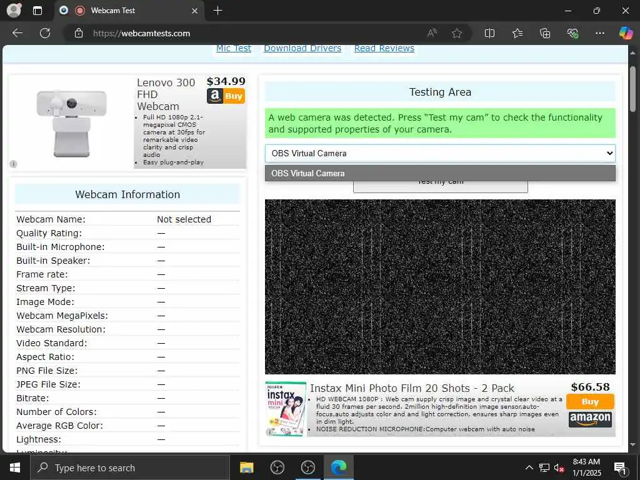The height and width of the screenshot is (480, 640).
Task: Open the Copilot sidebar
Action: tap(625, 33)
